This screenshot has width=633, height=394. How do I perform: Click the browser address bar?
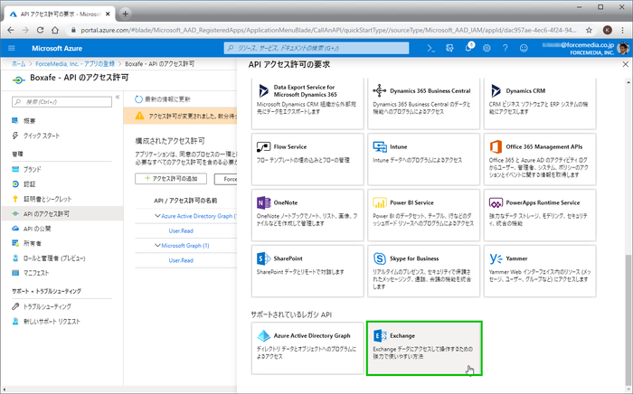pyautogui.click(x=327, y=30)
